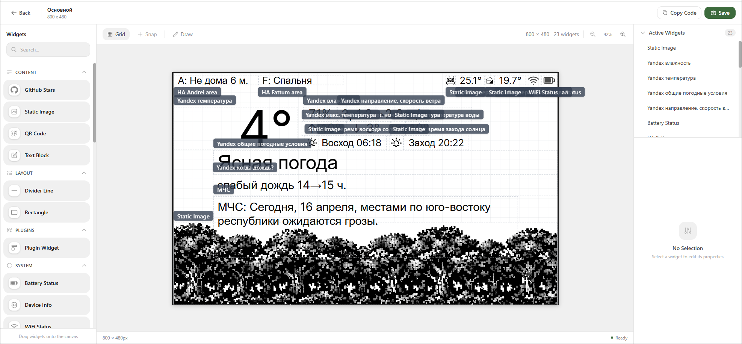742x344 pixels.
Task: Enable Snap in the canvas toolbar
Action: click(x=147, y=34)
